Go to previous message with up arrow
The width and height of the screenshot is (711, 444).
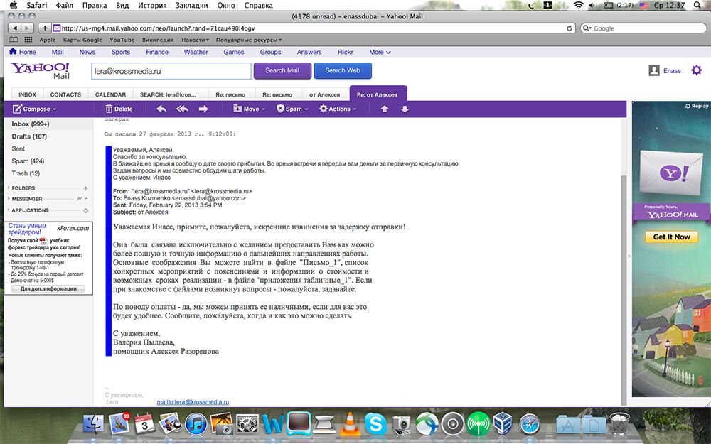[385, 109]
